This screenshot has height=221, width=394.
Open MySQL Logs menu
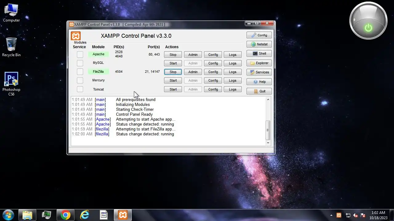pos(233,63)
